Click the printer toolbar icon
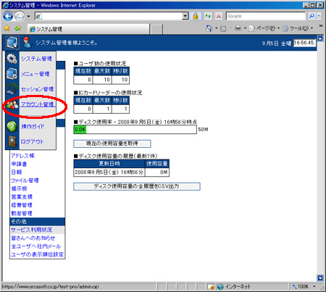Image resolution: width=326 pixels, height=292 pixels. click(x=238, y=28)
